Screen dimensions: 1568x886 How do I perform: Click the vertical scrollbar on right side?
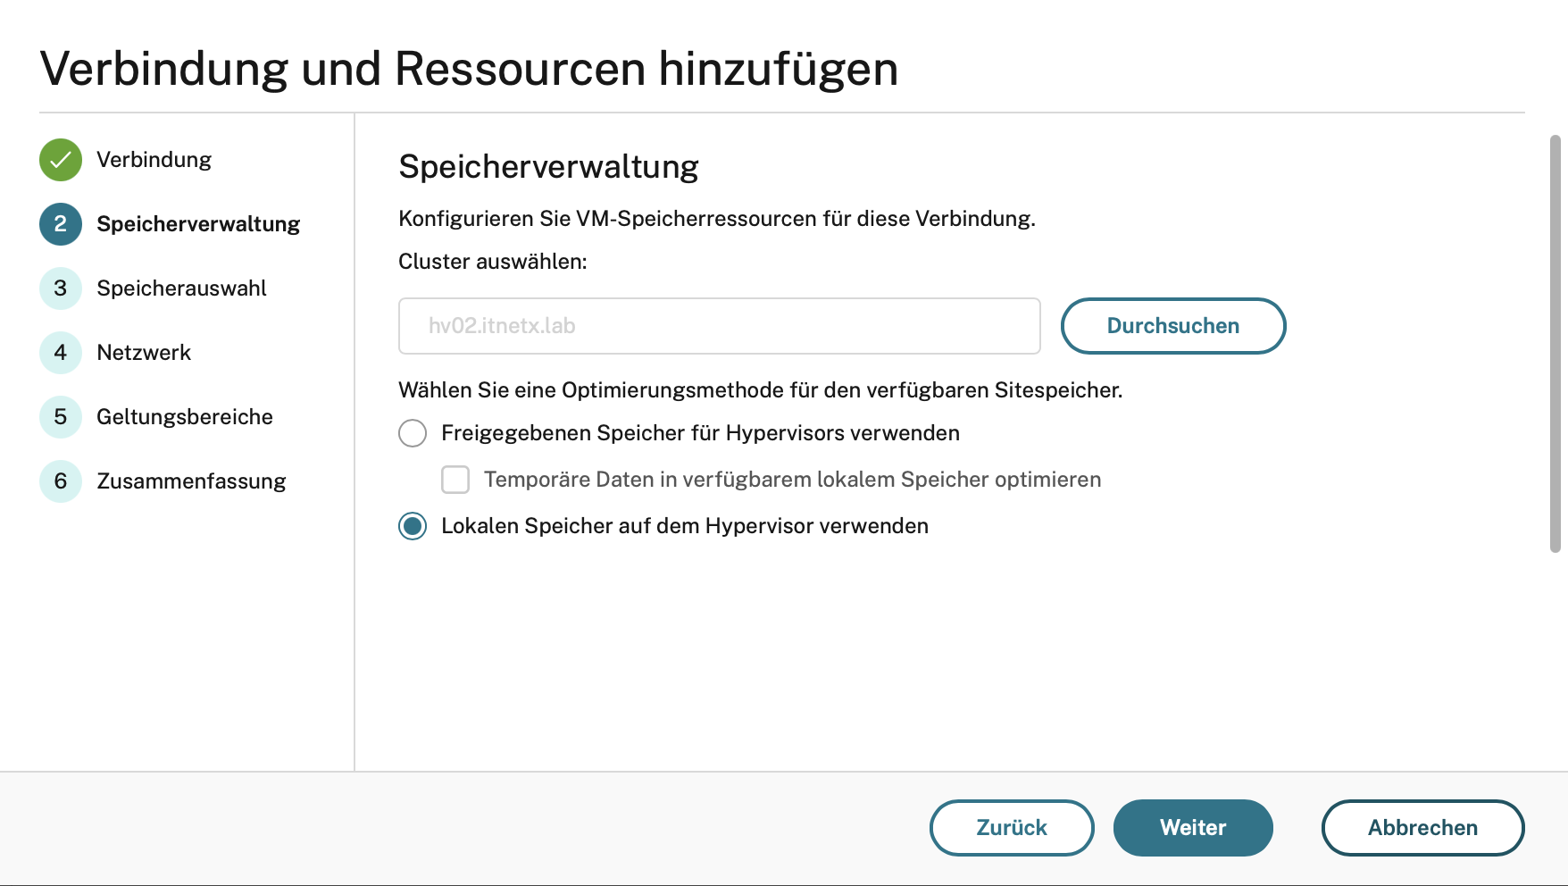[x=1555, y=344]
